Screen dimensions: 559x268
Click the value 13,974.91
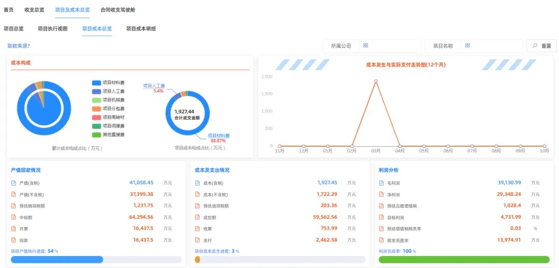tap(509, 239)
